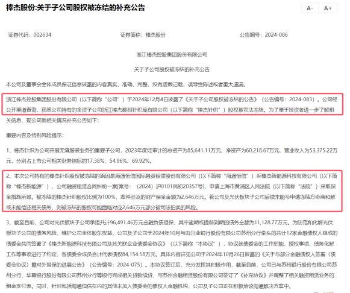
Task: Click the centered company name 浙江棒杰控股集团股份有限公司
Action: [172, 55]
